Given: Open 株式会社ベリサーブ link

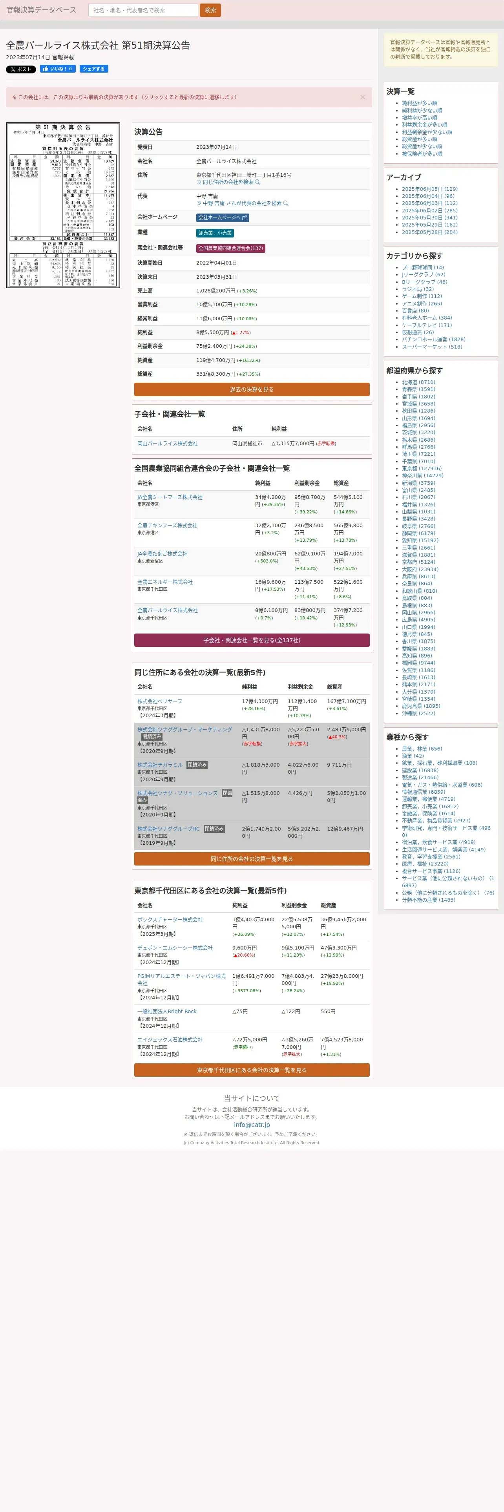Looking at the screenshot, I should 160,701.
